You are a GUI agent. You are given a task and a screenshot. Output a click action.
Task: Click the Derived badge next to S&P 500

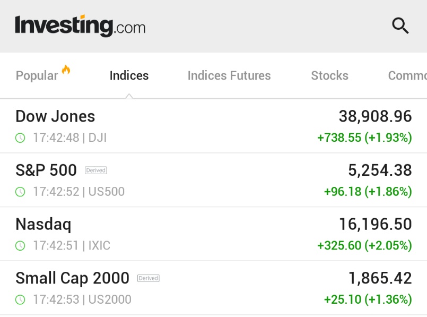pyautogui.click(x=96, y=170)
